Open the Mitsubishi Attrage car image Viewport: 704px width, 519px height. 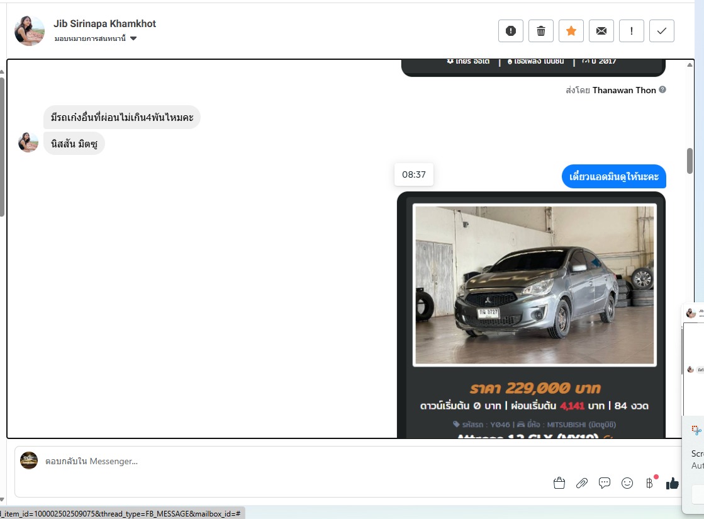click(534, 285)
